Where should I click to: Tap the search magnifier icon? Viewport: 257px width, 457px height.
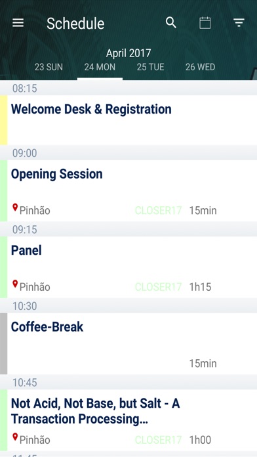171,22
